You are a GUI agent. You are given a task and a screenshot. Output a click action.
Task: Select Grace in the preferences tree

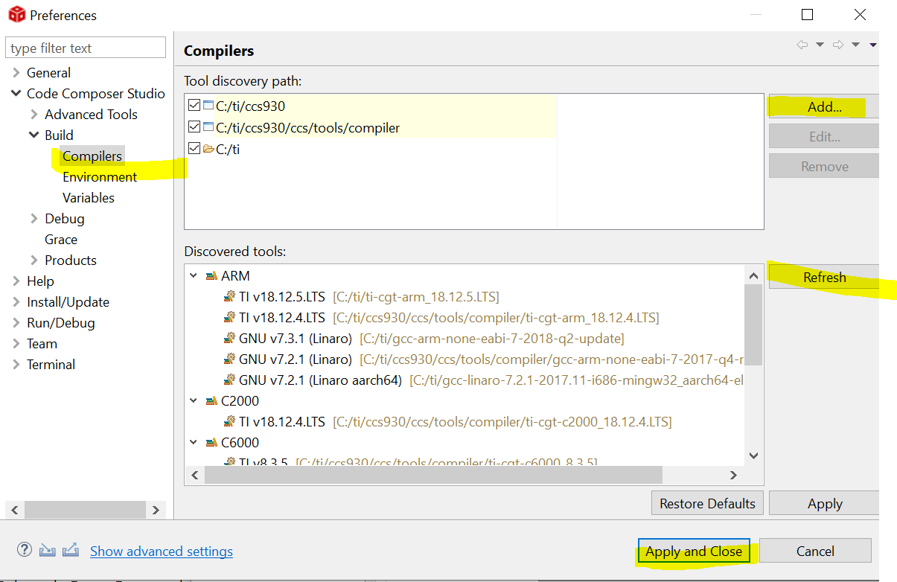(61, 240)
